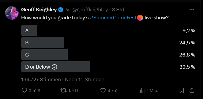Screen dimensions: 203x99
Task: Open the three-dot more options menu
Action: [x=192, y=10]
